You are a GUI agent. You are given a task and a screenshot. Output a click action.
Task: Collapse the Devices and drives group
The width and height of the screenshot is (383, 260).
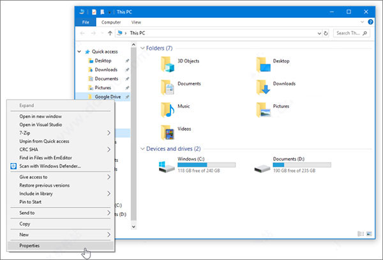(x=142, y=149)
